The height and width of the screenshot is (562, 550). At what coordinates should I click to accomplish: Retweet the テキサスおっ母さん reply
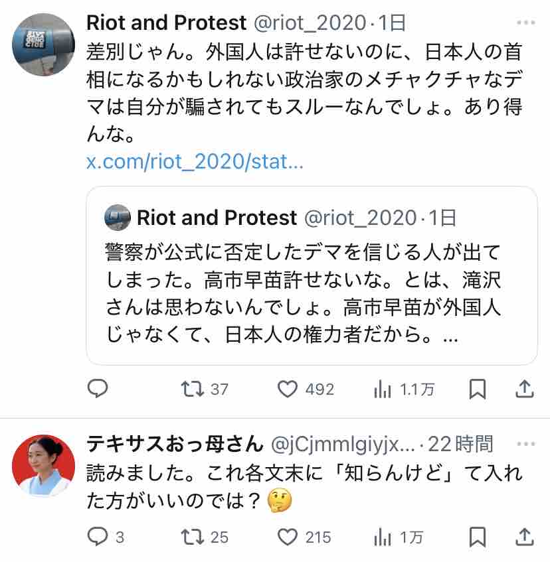pyautogui.click(x=193, y=536)
